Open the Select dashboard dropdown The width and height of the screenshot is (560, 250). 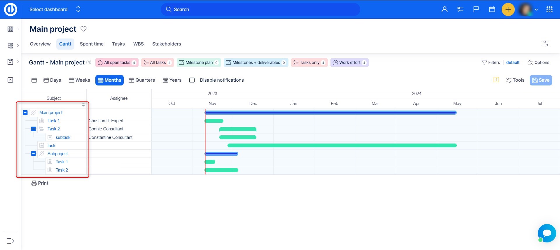point(55,10)
